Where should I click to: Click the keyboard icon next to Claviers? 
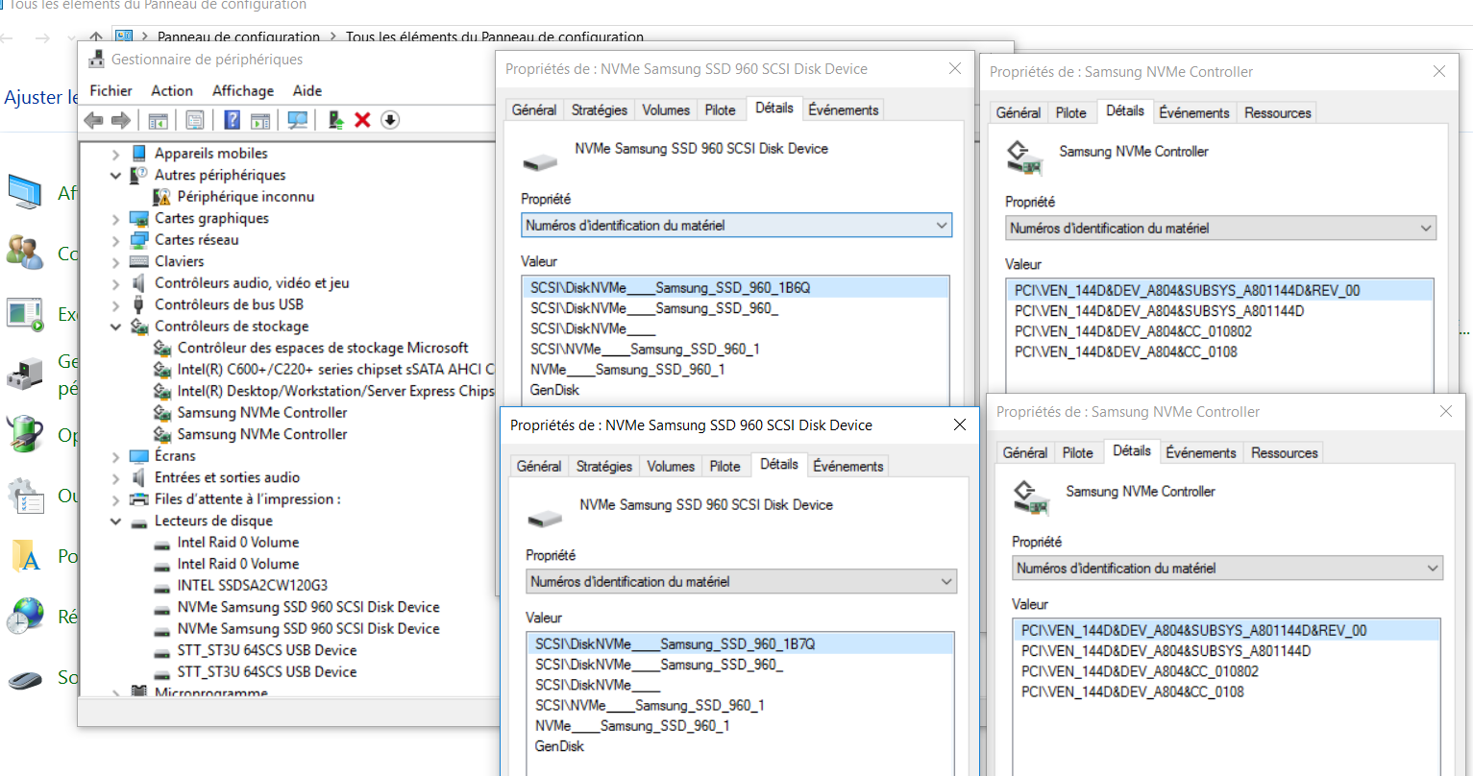pyautogui.click(x=139, y=261)
